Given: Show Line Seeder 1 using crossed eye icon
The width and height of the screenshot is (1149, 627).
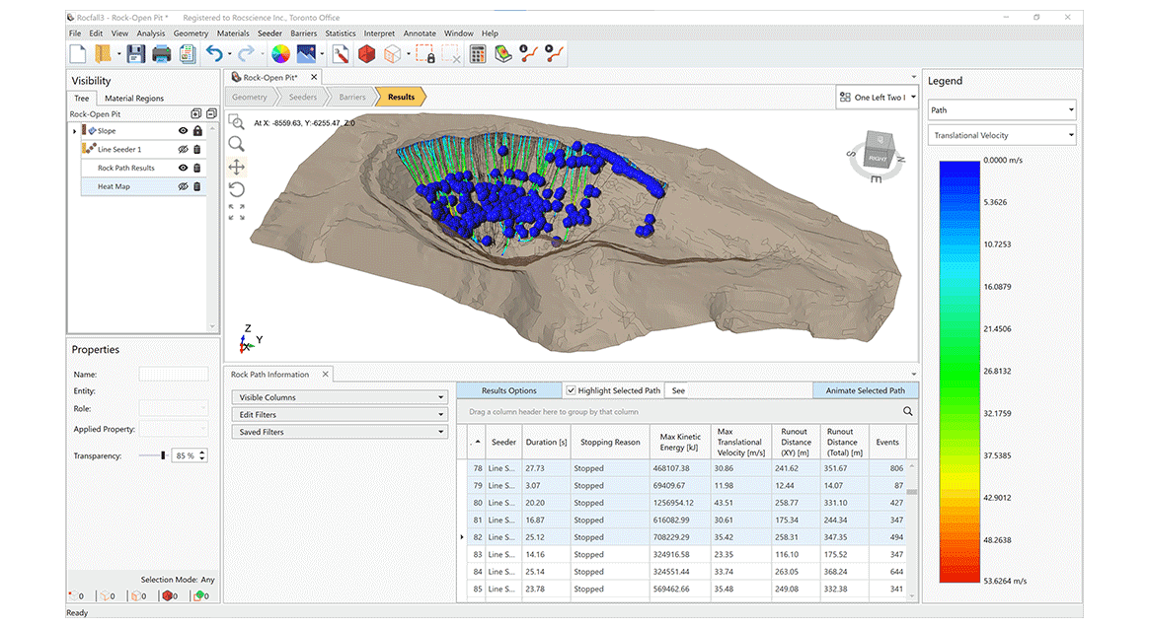Looking at the screenshot, I should click(184, 149).
